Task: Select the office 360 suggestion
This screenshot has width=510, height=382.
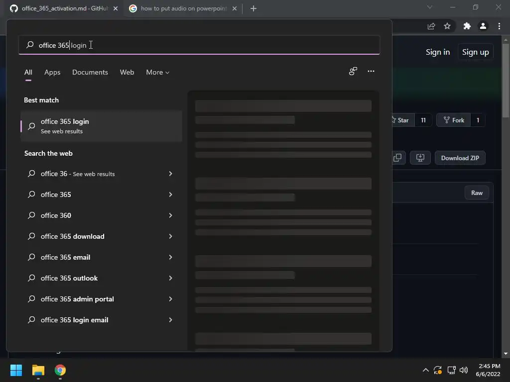Action: point(102,215)
